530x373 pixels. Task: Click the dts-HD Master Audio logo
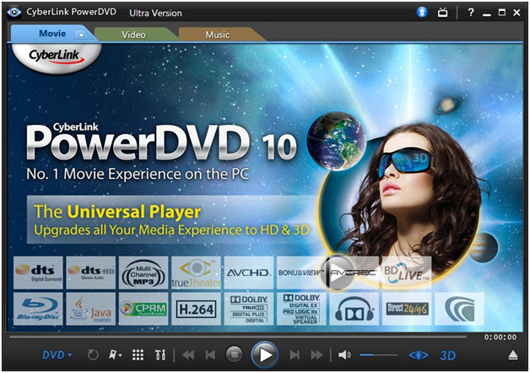[91, 273]
